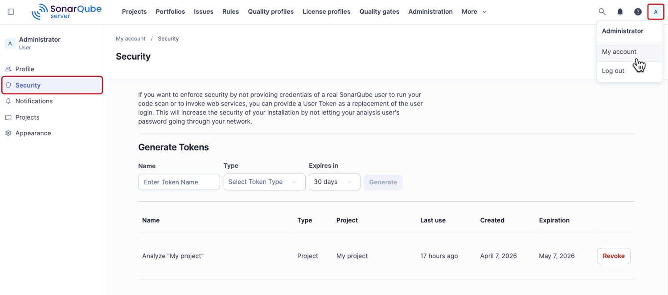Viewport: 668px width, 295px height.
Task: Expand the More navigation dropdown
Action: point(473,12)
